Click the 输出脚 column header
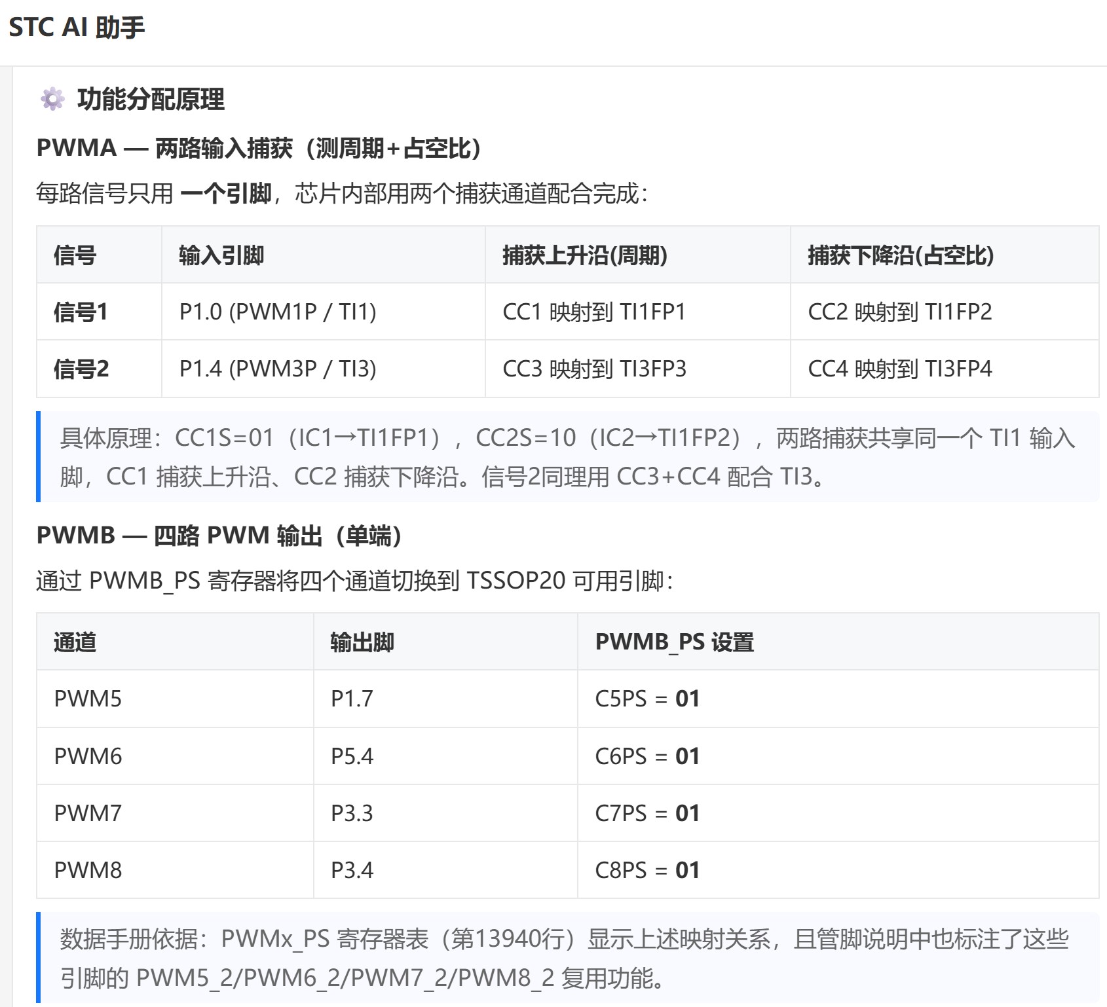This screenshot has width=1107, height=1007. (x=445, y=642)
